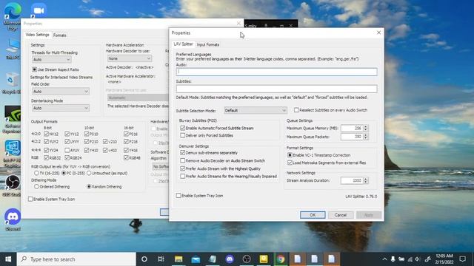The image size is (474, 266).
Task: Open Field Order dropdown
Action: (61, 92)
